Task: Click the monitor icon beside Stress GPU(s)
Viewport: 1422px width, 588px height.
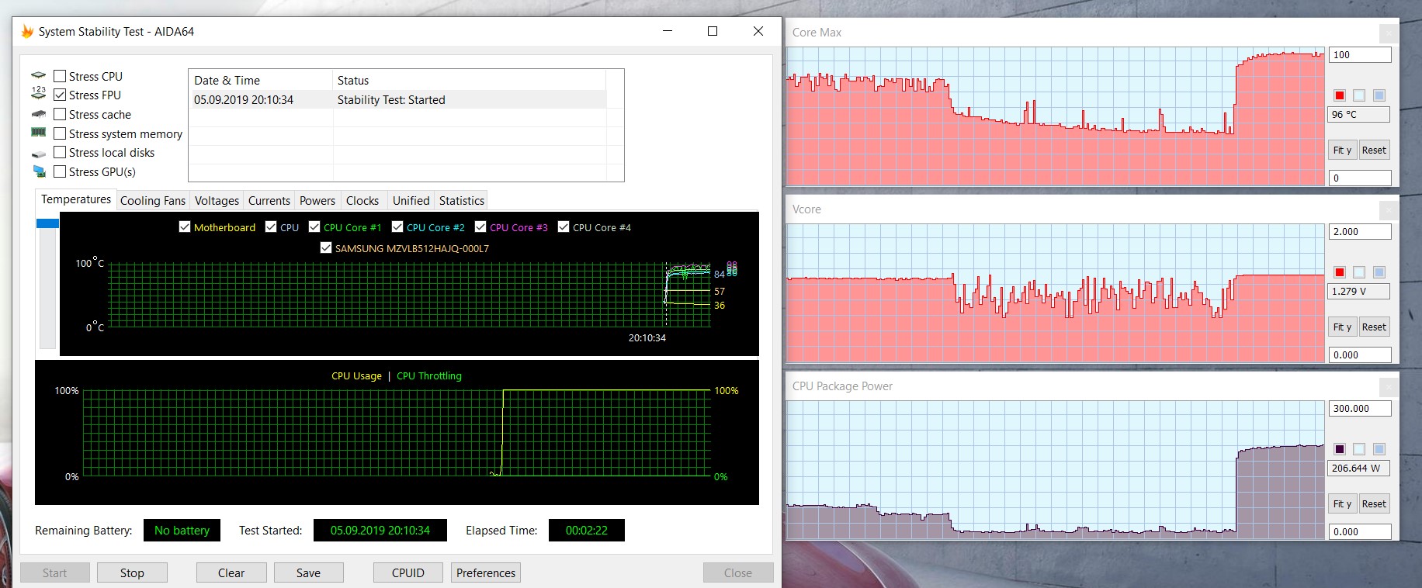Action: (39, 171)
